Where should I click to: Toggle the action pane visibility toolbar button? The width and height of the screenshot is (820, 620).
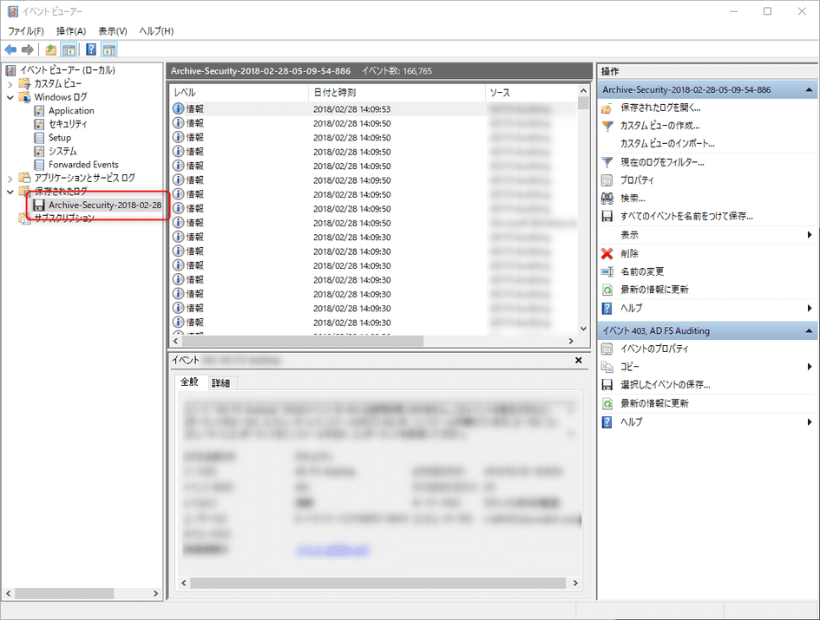pos(110,49)
